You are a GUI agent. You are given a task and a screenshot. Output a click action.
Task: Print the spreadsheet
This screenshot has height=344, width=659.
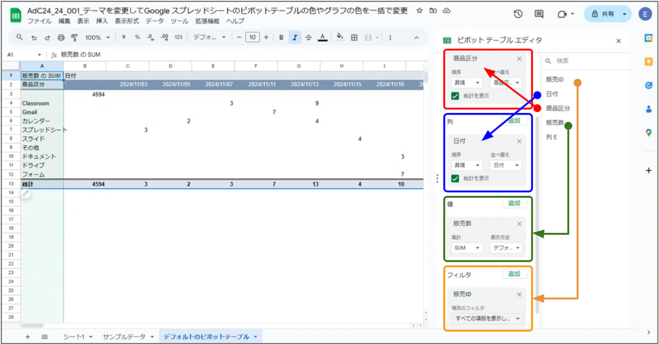pos(61,37)
